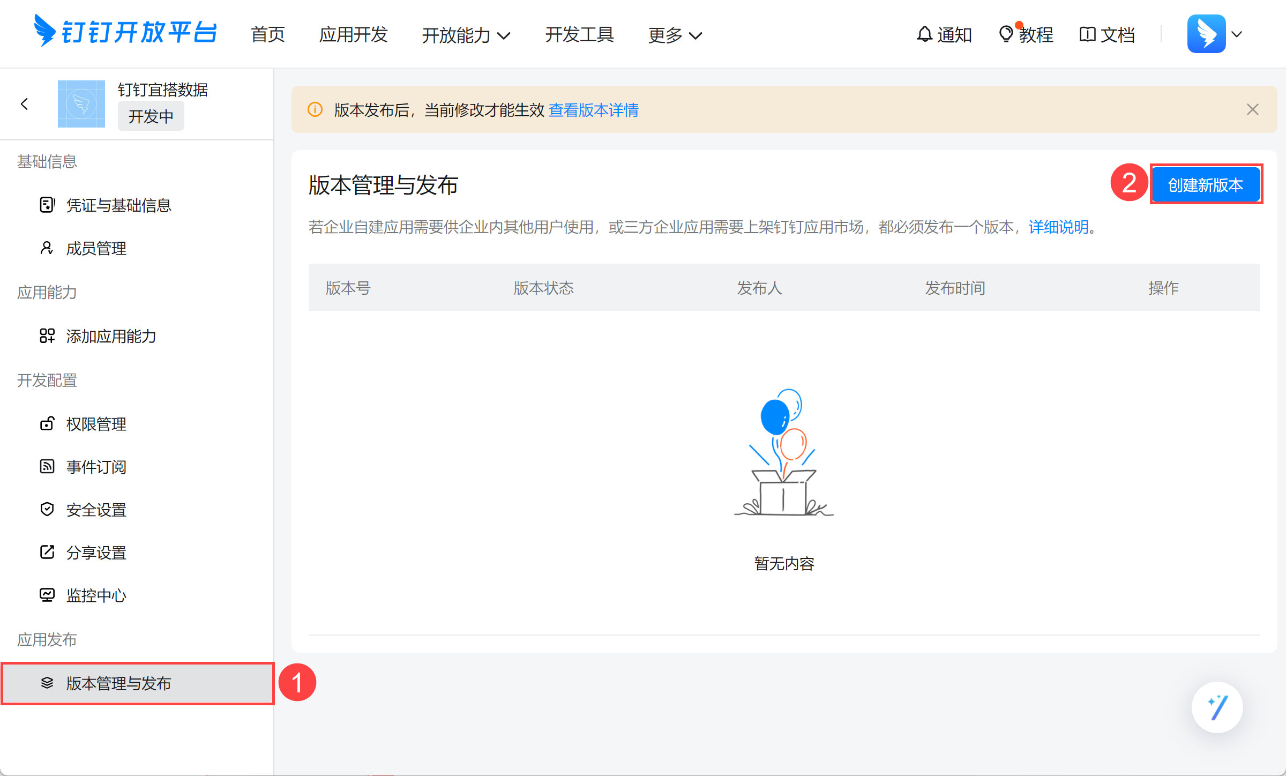Click the orange info icon in banner
This screenshot has width=1286, height=776.
point(315,110)
